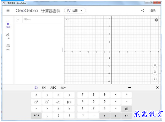Screen dimensions: 165x122
Task: Tap the multiplication key
Action: [x=115, y=95]
